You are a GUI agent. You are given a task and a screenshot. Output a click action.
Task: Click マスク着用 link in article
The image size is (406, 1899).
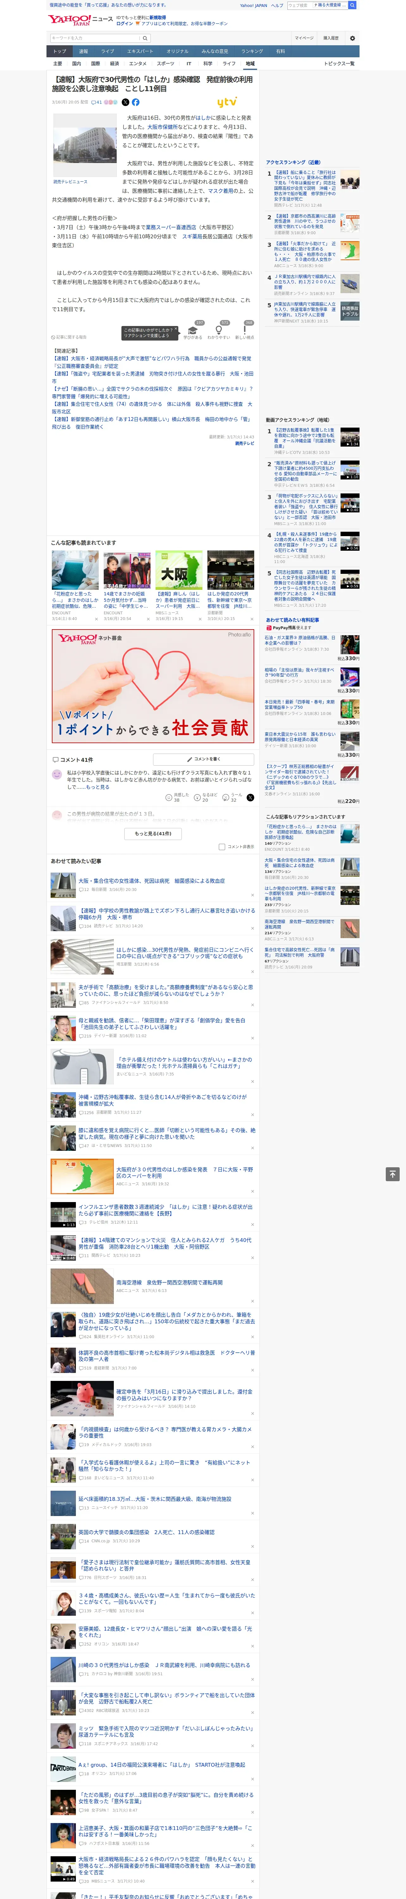point(220,190)
